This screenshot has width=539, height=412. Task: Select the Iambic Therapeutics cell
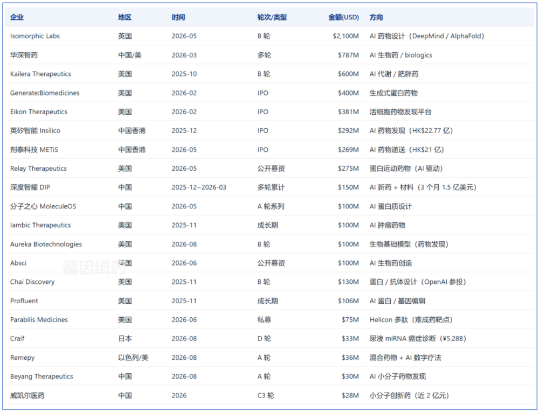[40, 225]
